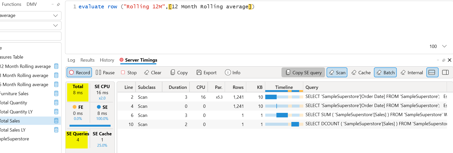
Task: Start tracing with the Record button
Action: point(79,73)
